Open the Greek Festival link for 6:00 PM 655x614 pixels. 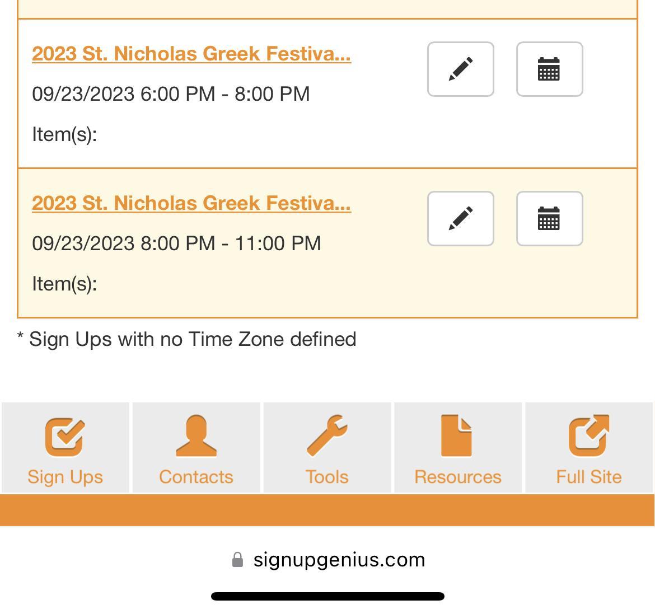pos(191,54)
